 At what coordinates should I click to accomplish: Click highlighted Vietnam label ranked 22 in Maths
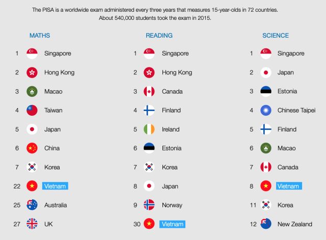55,186
